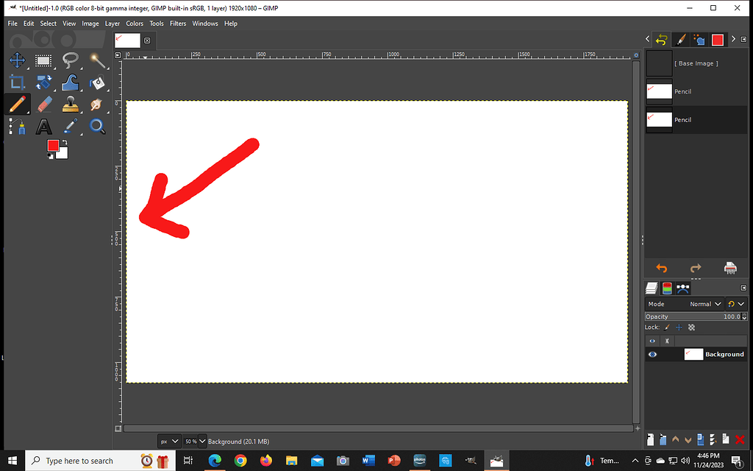
Task: Hide the Background layer
Action: [x=652, y=354]
